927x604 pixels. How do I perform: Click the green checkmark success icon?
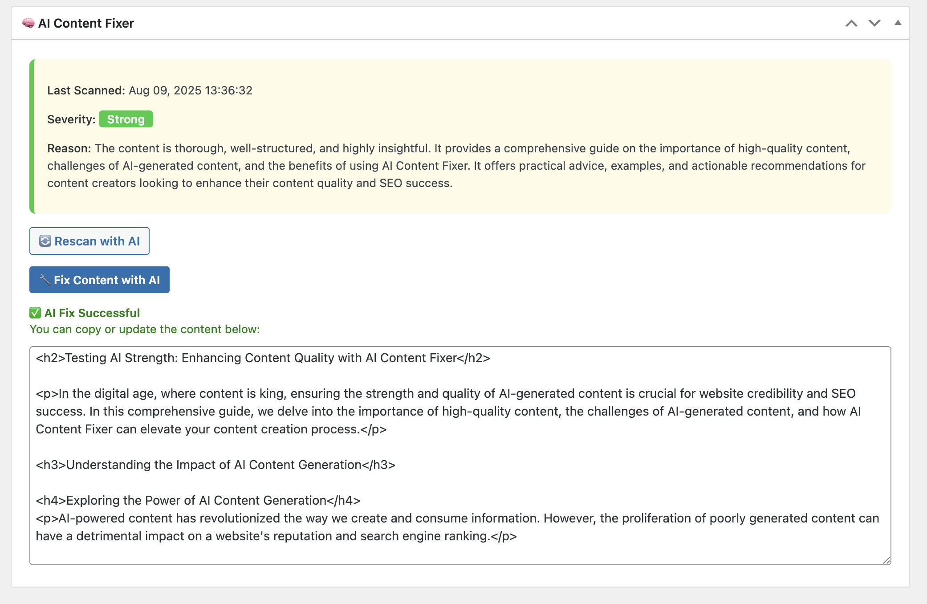pos(35,313)
